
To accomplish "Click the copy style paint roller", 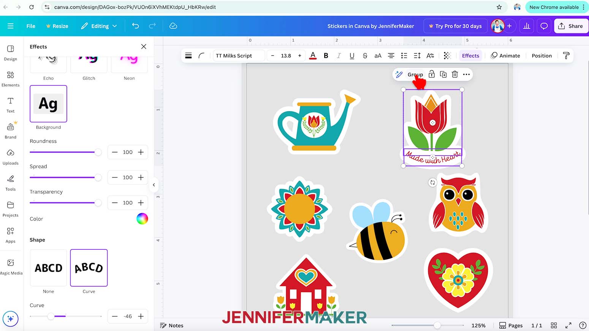I will (566, 56).
